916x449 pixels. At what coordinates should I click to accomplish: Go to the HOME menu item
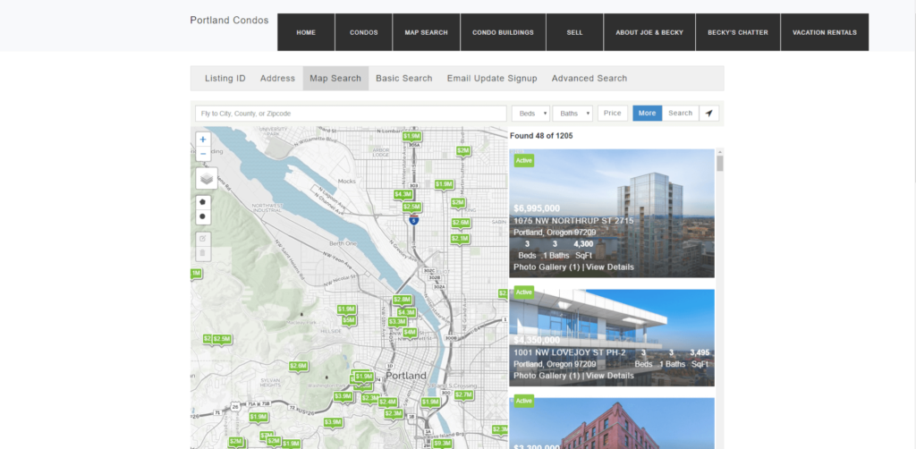pyautogui.click(x=306, y=32)
